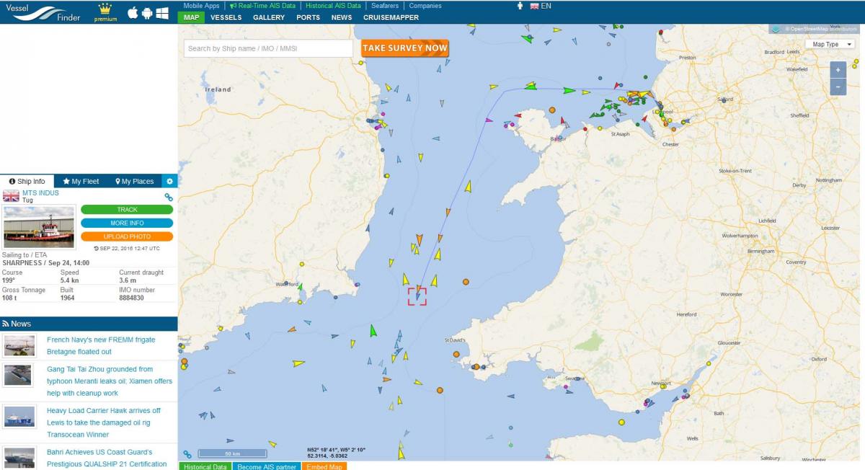Viewport: 865px width, 470px height.
Task: Click the UPLOAD PHOTO button
Action: click(x=127, y=236)
